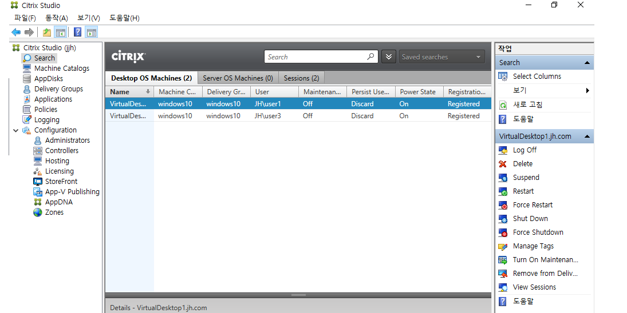This screenshot has height=313, width=627.
Task: Open Controllers under Configuration
Action: click(62, 151)
